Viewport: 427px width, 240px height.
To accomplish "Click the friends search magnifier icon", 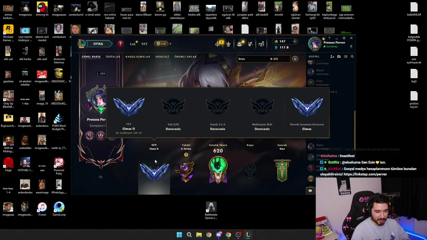I will [352, 57].
